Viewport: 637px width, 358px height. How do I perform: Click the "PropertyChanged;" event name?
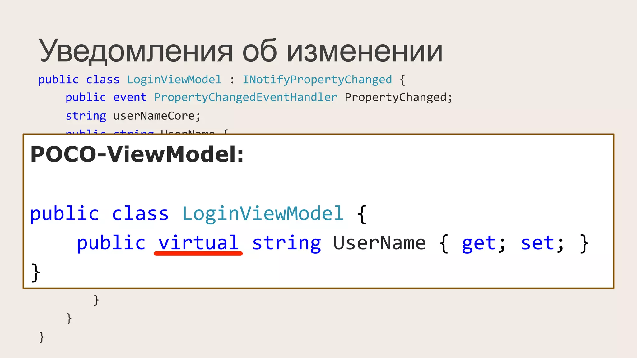(x=399, y=98)
